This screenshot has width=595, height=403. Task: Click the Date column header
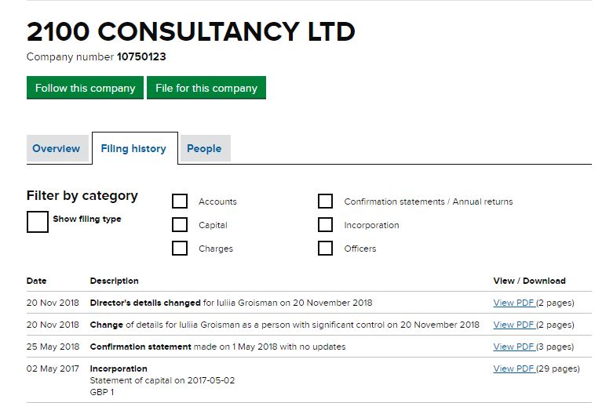coord(37,281)
